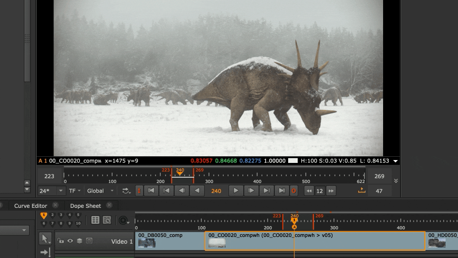Select viewer buffer tag 7
This screenshot has width=458, height=258.
tap(52, 224)
